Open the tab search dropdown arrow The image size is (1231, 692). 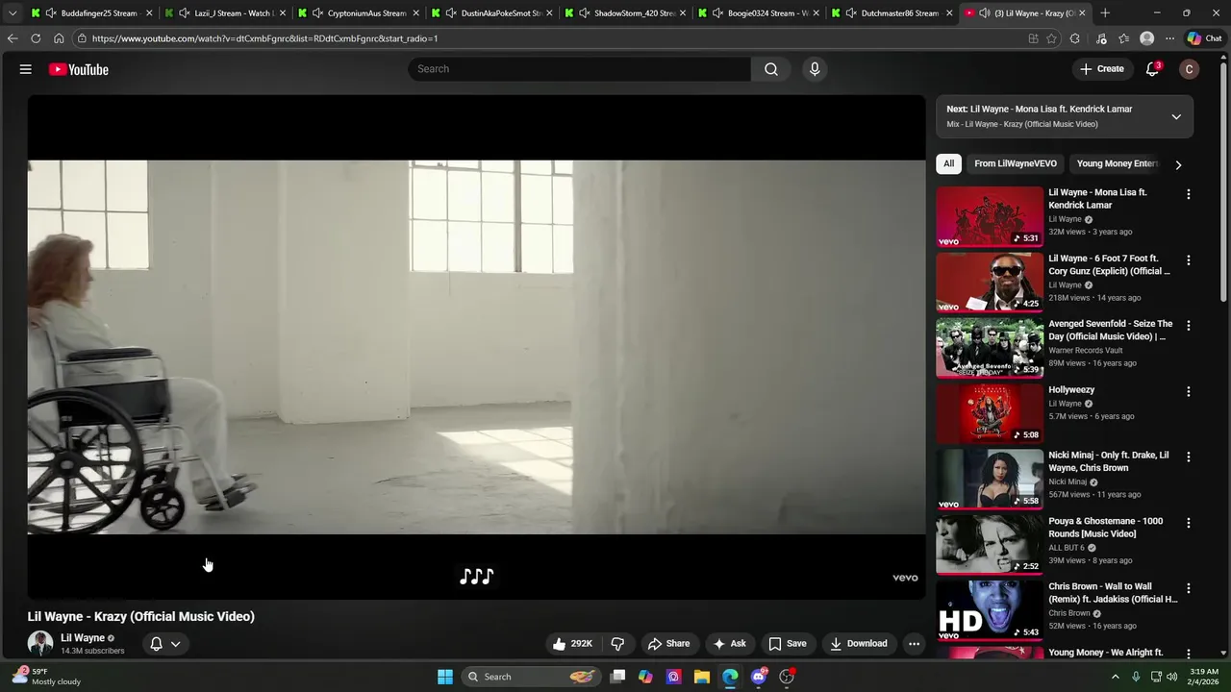pyautogui.click(x=13, y=13)
